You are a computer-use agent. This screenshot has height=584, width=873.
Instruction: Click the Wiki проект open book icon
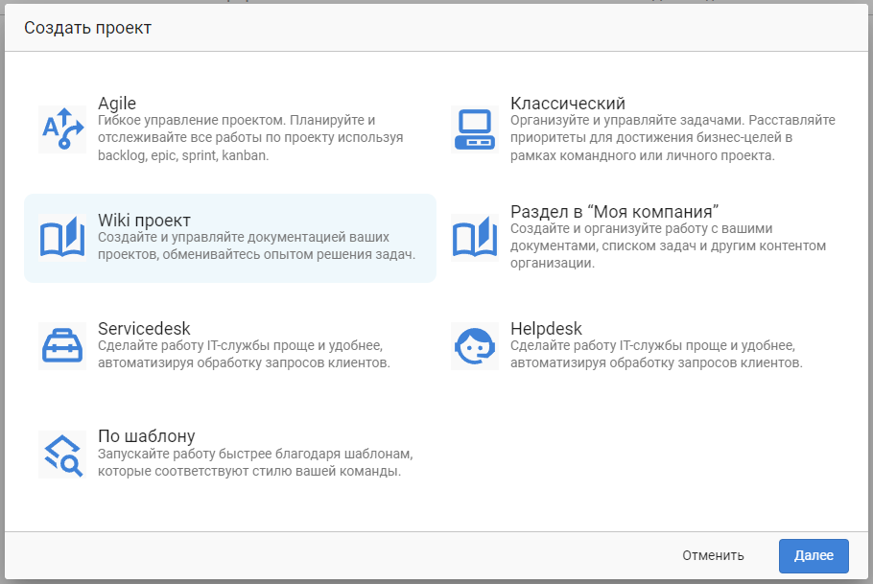tap(62, 237)
